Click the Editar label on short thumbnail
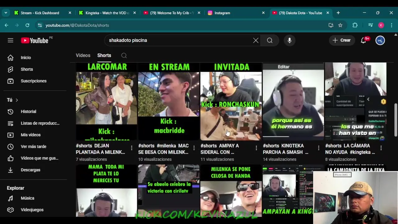Viewport: 398px width, 224px height. coord(283,67)
